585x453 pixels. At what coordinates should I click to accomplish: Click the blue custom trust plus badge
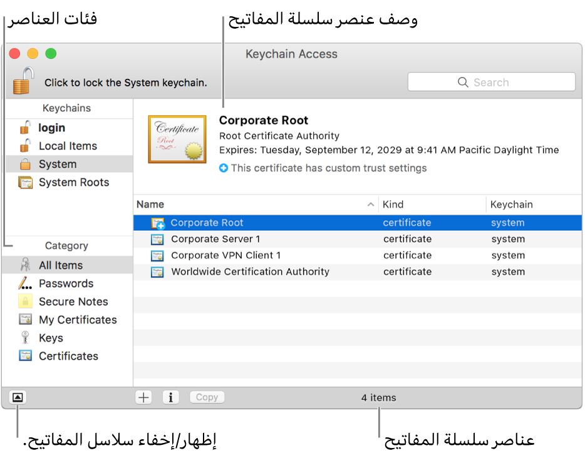tap(224, 168)
